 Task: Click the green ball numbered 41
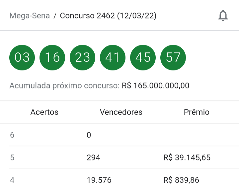113,58
